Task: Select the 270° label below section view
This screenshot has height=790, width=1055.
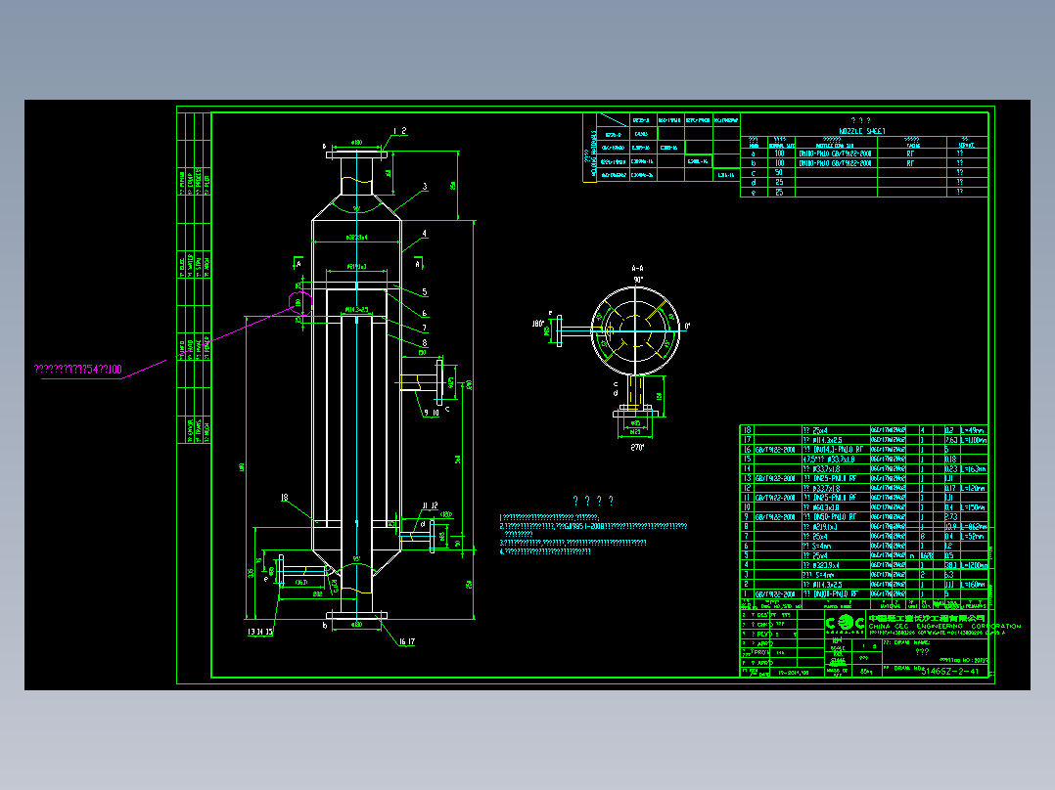Action: (637, 447)
